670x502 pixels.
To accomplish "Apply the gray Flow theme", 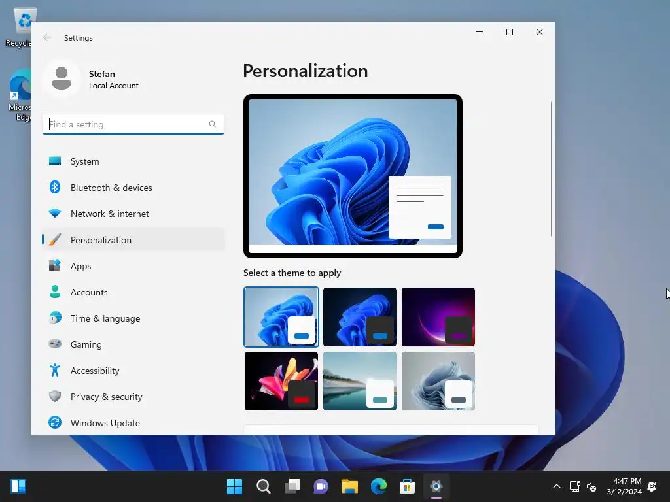I will click(x=438, y=381).
